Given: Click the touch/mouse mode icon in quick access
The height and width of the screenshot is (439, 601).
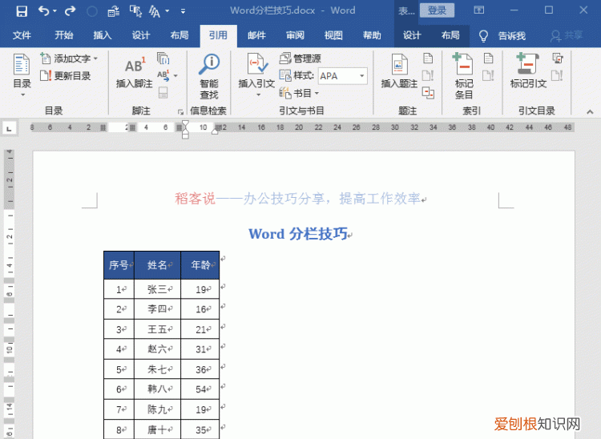Looking at the screenshot, I should pyautogui.click(x=135, y=11).
